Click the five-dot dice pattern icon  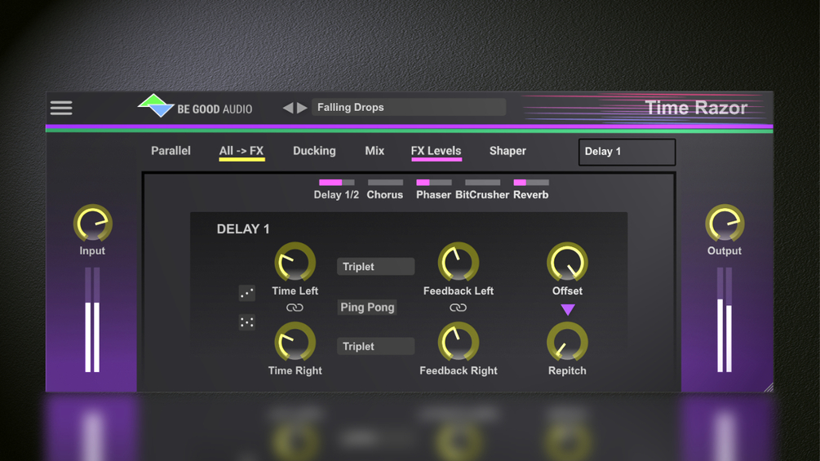247,322
